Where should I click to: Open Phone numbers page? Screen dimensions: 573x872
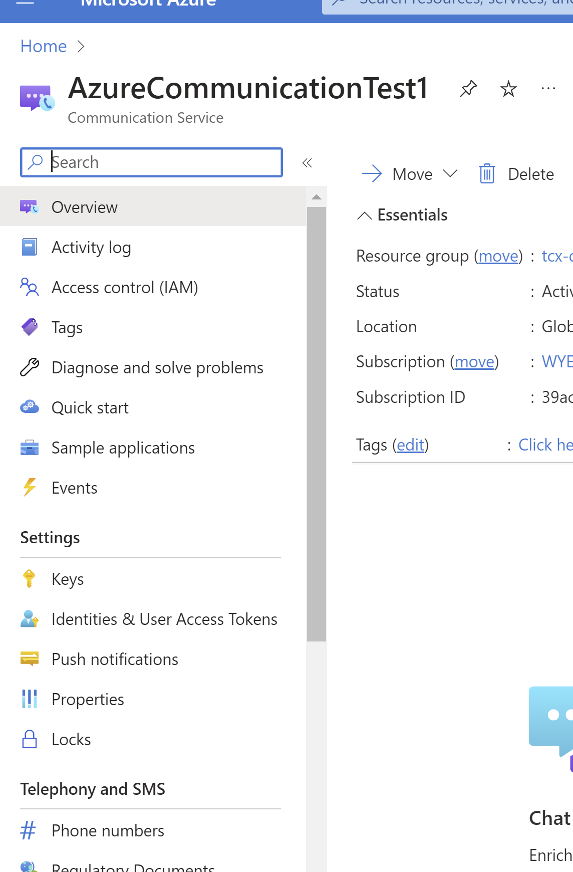coord(153,830)
